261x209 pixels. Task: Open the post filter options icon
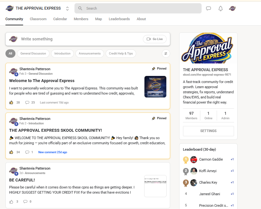click(x=166, y=54)
